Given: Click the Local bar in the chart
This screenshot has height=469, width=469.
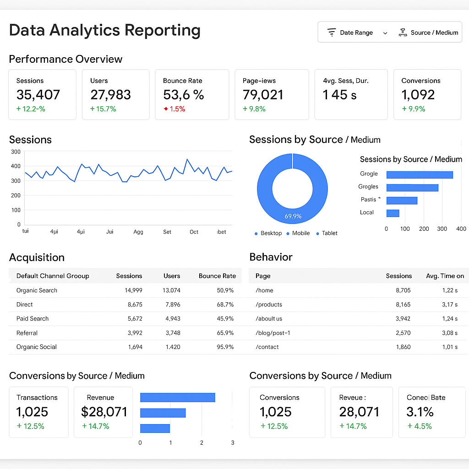Looking at the screenshot, I should pyautogui.click(x=393, y=213).
